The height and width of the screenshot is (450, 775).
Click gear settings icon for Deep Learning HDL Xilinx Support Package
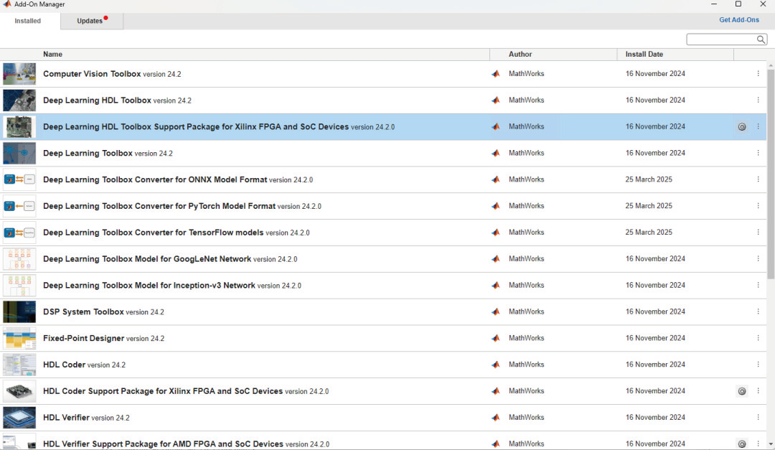tap(742, 127)
